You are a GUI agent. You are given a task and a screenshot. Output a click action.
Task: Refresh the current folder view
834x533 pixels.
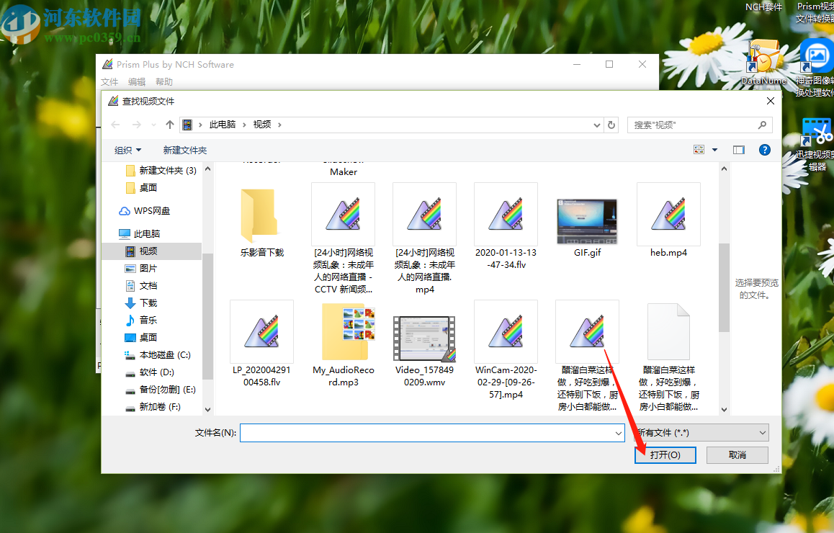[x=611, y=125]
